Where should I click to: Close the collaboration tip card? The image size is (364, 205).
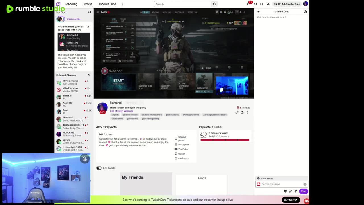click(88, 27)
